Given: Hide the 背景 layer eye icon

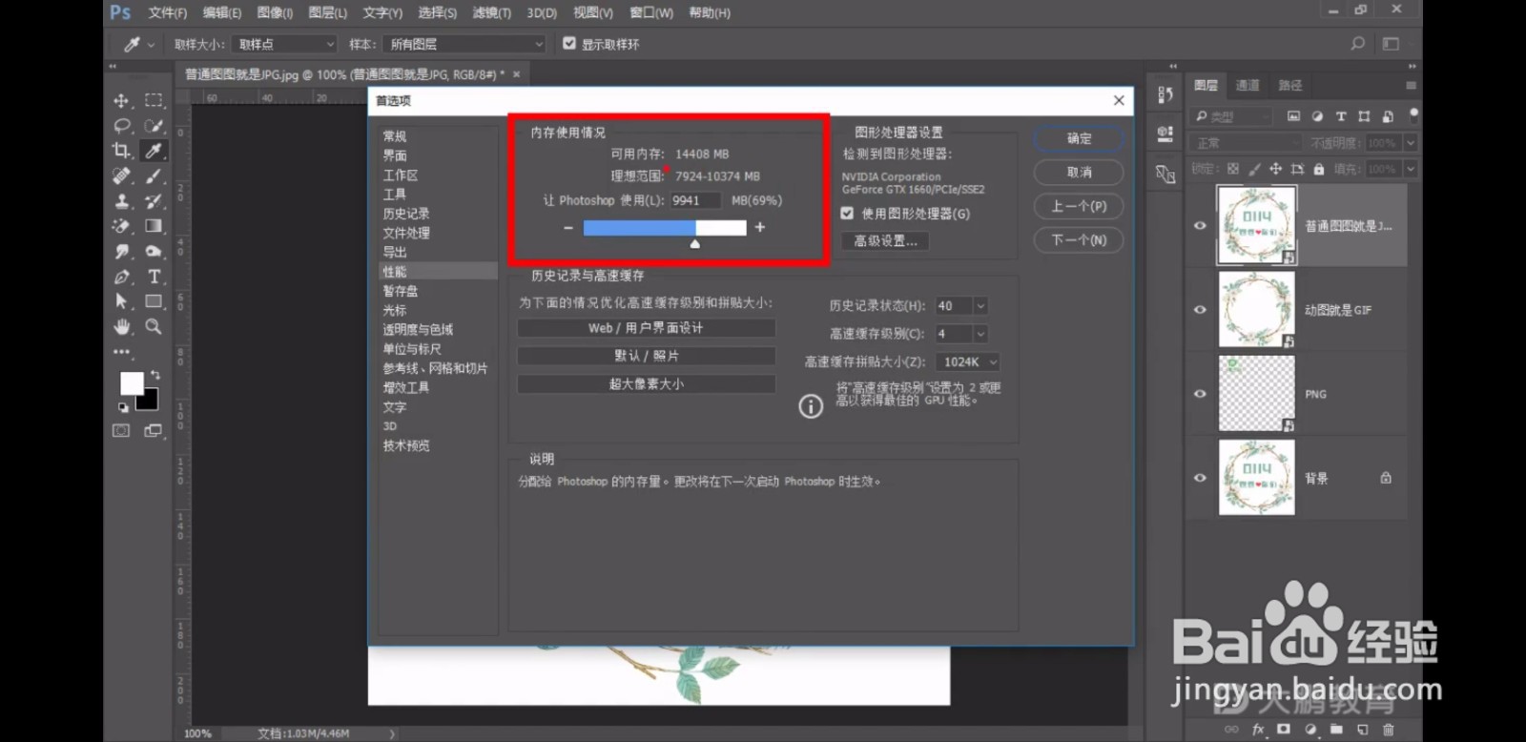Looking at the screenshot, I should pos(1200,478).
